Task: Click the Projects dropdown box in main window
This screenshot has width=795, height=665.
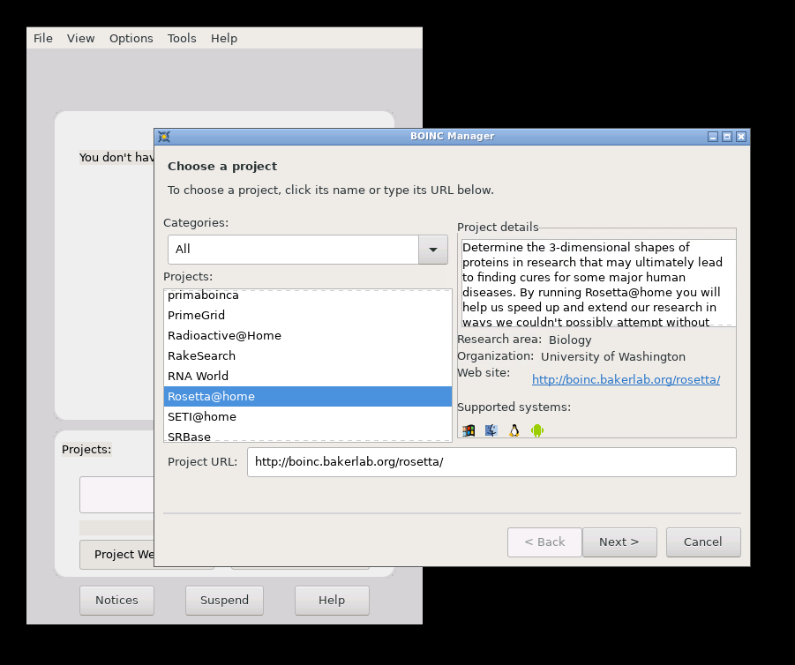Action: tap(116, 495)
